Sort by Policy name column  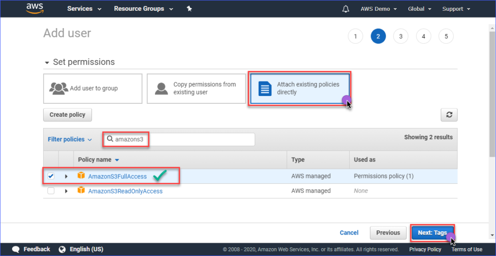(98, 160)
